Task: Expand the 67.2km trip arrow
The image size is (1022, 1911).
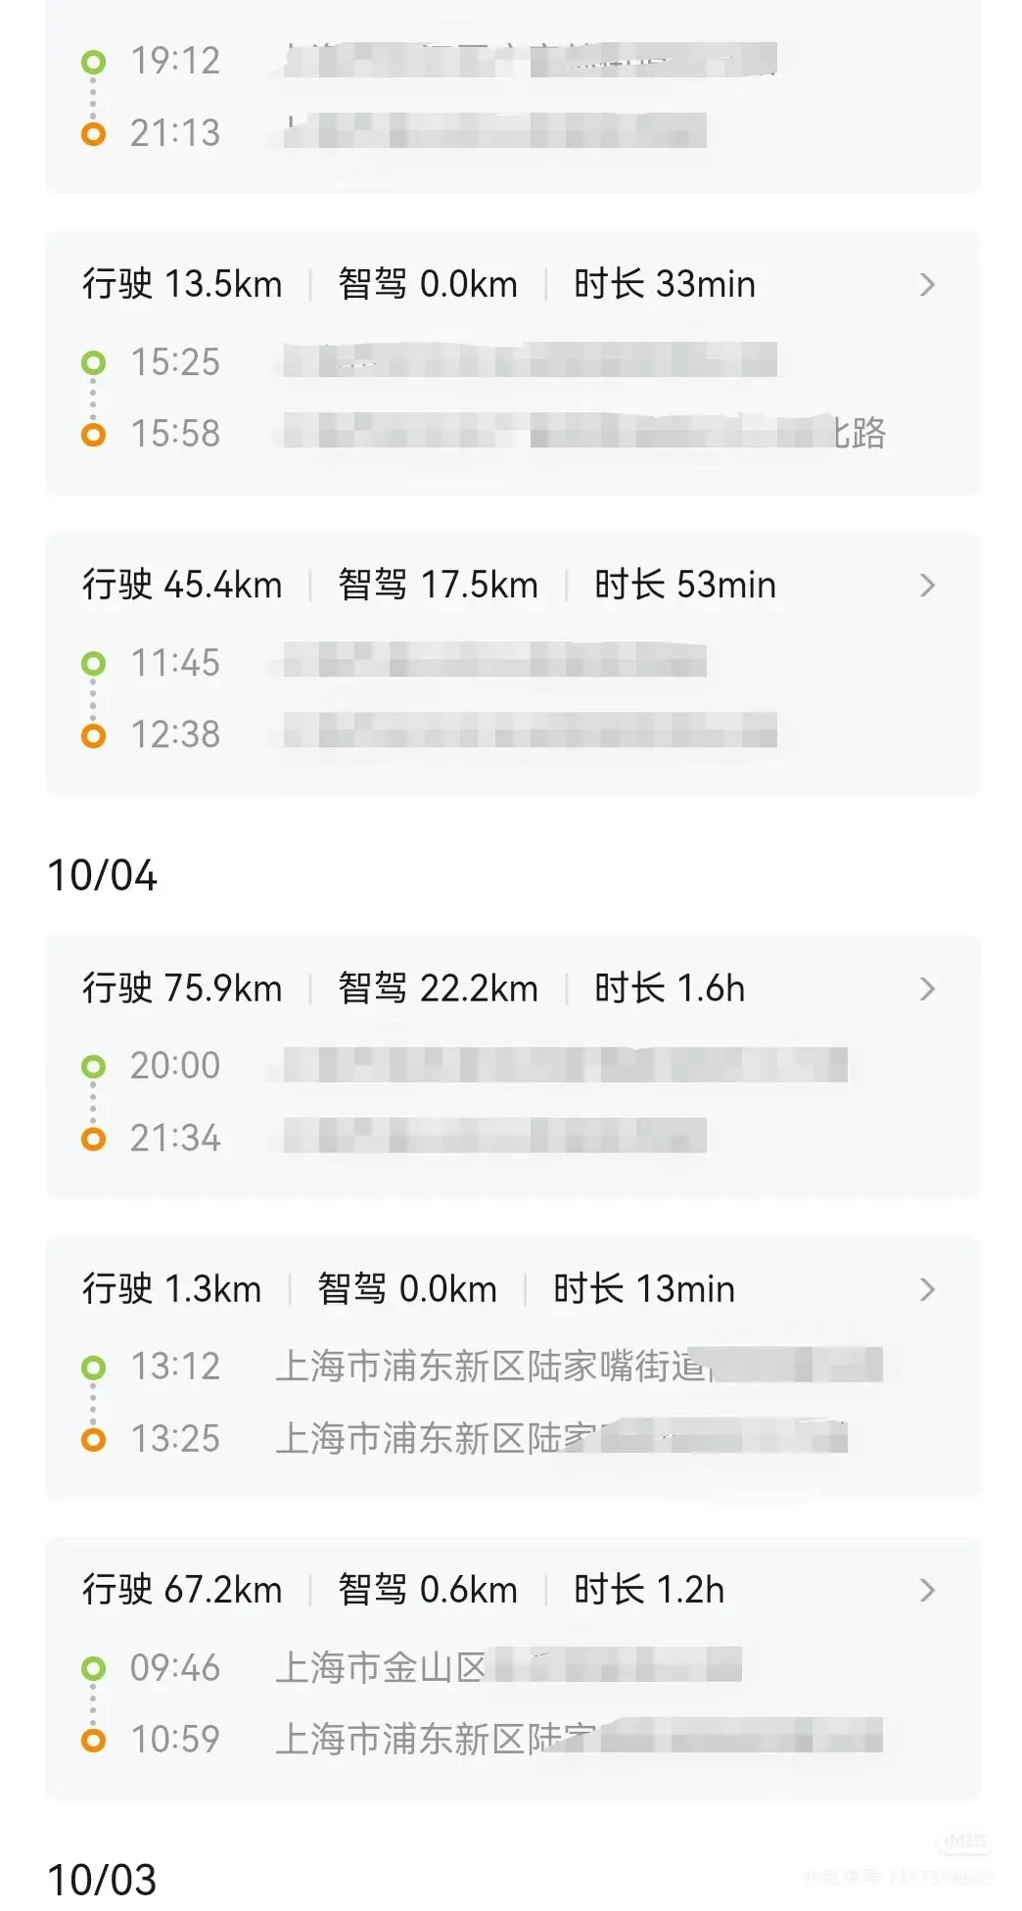Action: (927, 1590)
